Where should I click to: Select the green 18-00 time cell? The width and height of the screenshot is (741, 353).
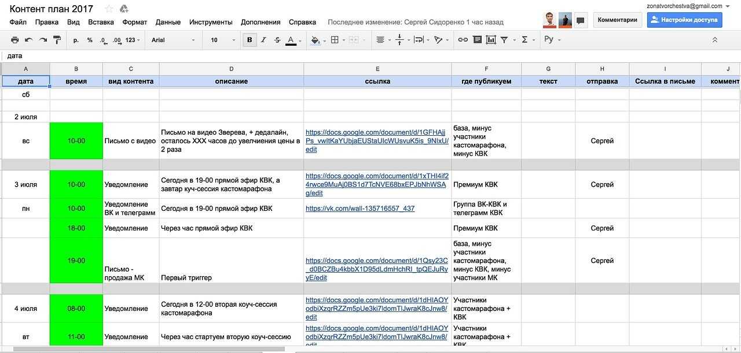point(76,228)
